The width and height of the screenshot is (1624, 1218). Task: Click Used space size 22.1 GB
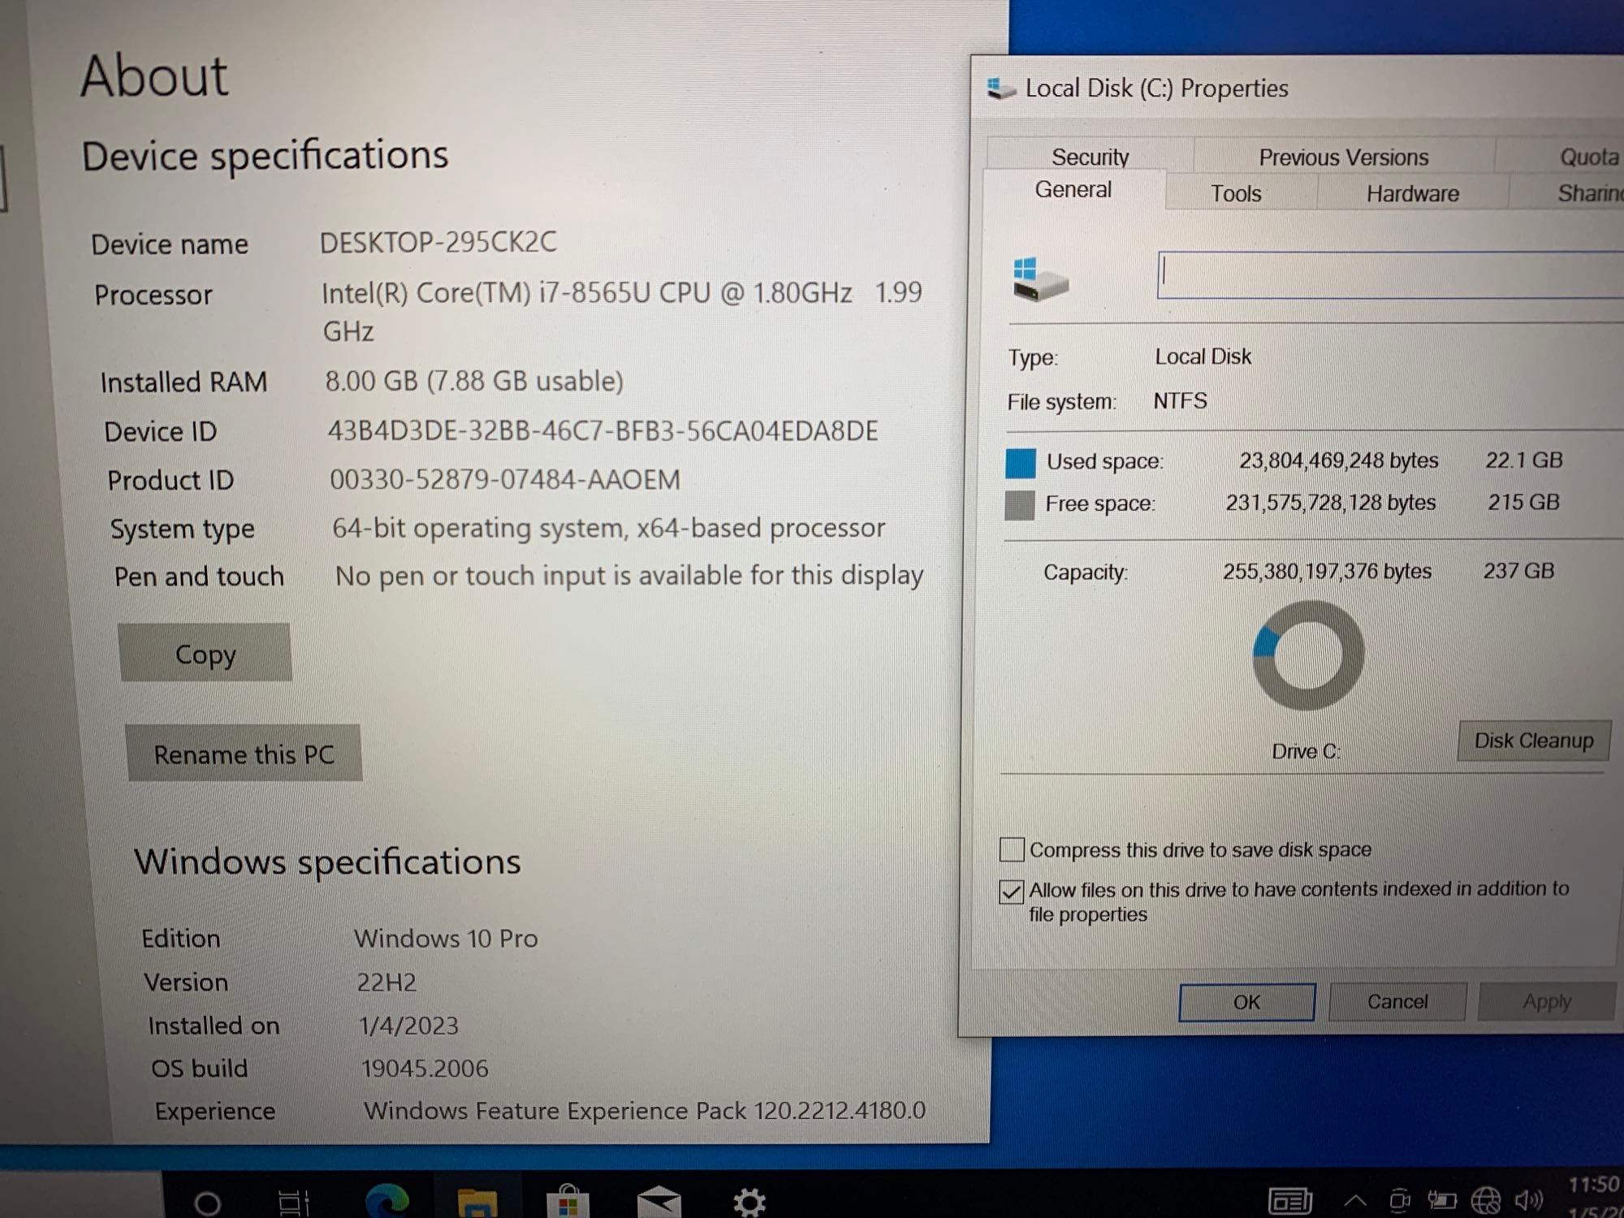point(1524,460)
